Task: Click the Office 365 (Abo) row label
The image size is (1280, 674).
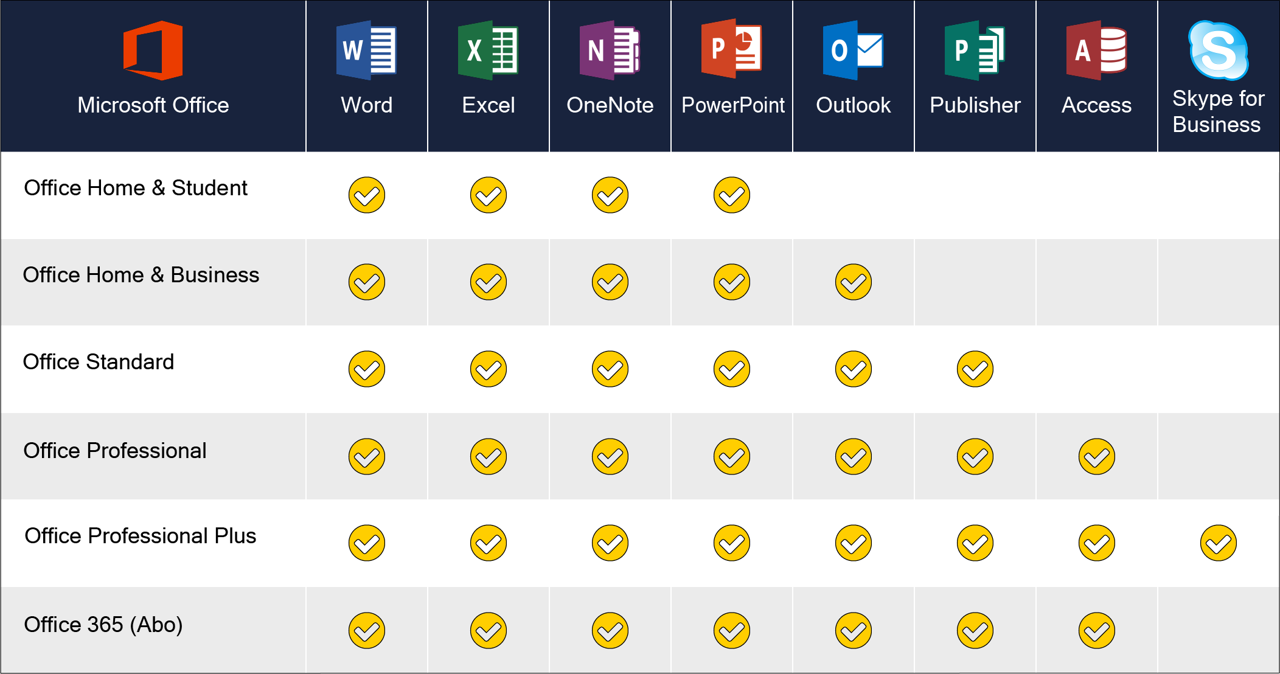Action: 103,625
